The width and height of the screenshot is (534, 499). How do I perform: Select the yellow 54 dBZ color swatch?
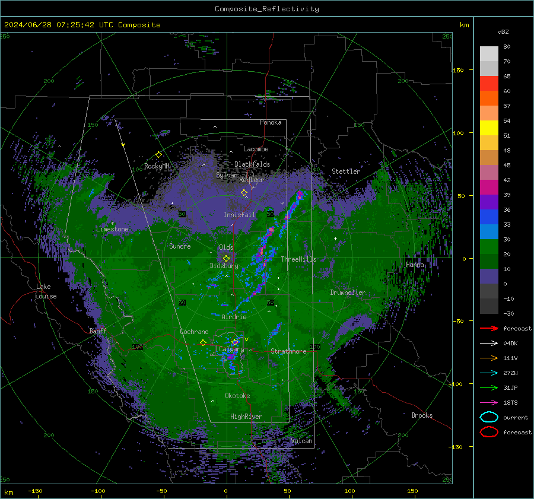pyautogui.click(x=489, y=128)
